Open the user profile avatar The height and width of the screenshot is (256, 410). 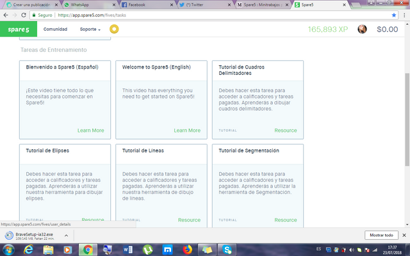[362, 29]
